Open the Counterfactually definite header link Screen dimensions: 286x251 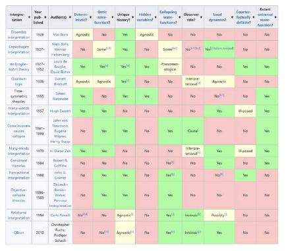point(243,17)
